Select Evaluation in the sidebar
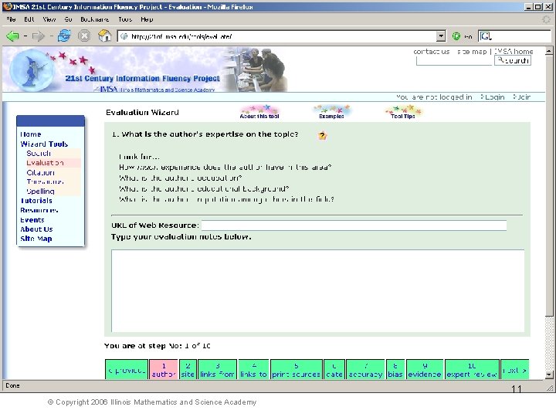This screenshot has height=417, width=556. [45, 163]
